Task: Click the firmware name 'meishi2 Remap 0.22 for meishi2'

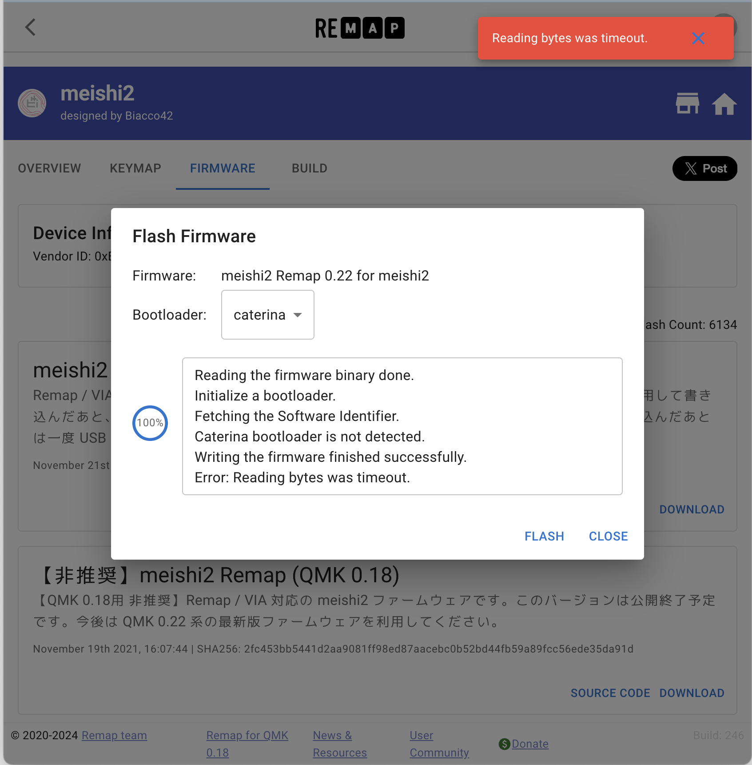Action: 325,276
